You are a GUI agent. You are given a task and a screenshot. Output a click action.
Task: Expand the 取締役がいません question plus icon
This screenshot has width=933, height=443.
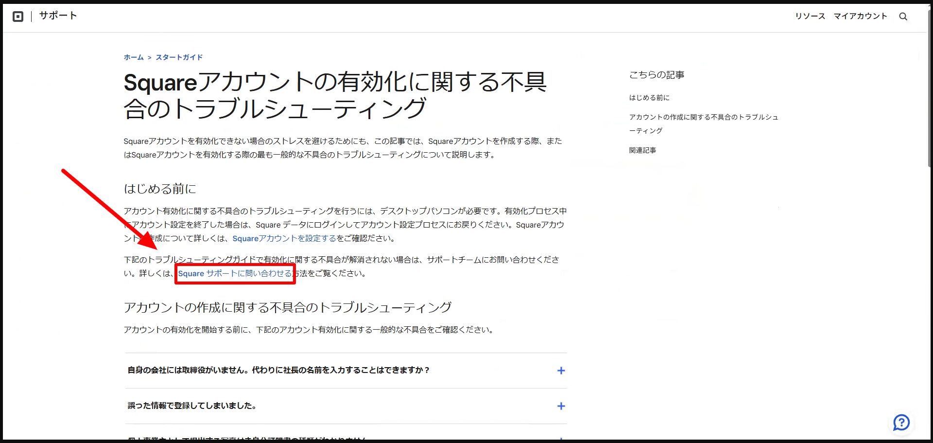point(561,371)
